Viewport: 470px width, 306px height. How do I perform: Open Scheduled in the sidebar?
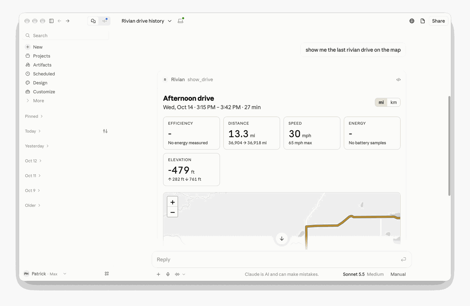pos(40,74)
